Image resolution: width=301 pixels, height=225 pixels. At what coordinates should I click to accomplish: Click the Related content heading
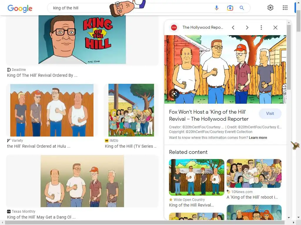[188, 152]
